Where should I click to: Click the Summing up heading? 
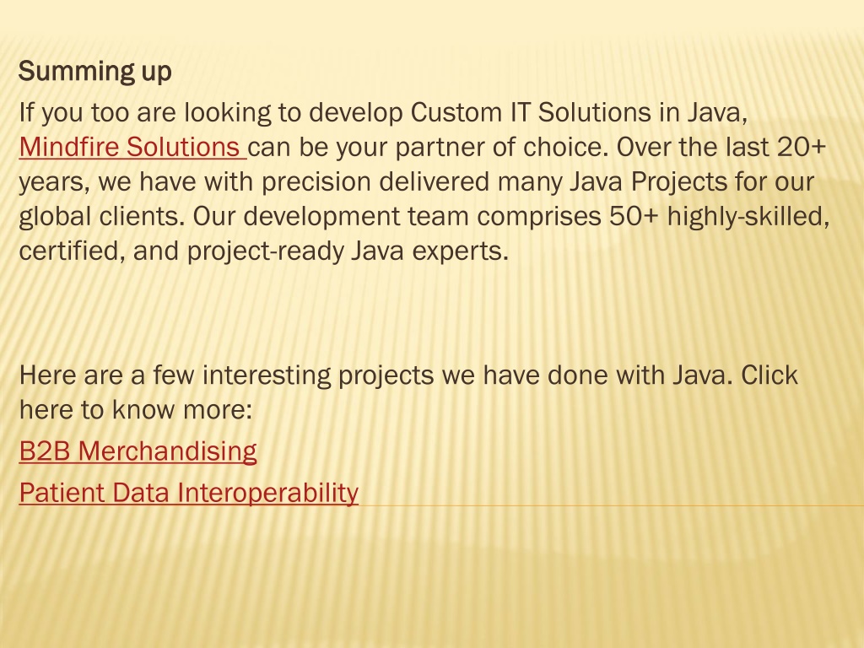point(94,72)
